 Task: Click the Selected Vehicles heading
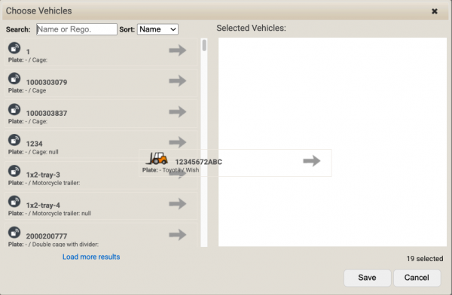[251, 29]
